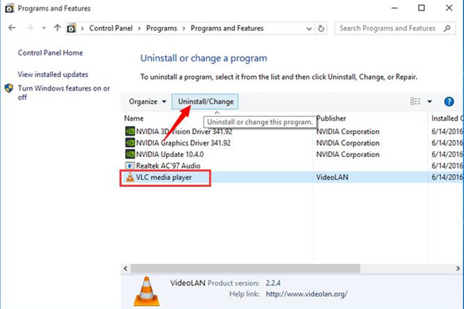This screenshot has width=464, height=309.
Task: Expand the root breadcrumb chevron before Control Panel
Action: (82, 29)
